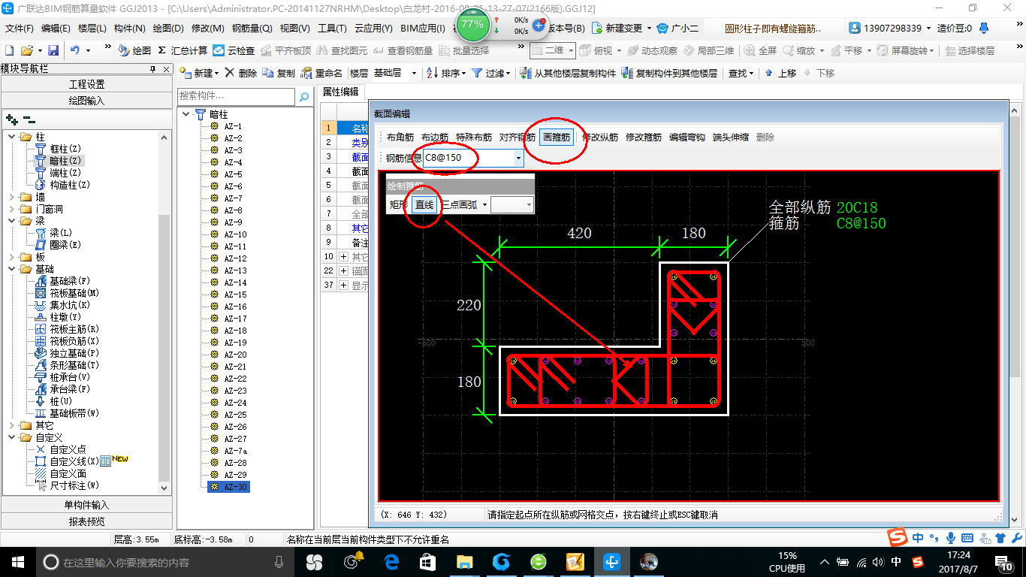1026x577 pixels.
Task: Open the 楼层 基础层 dropdown
Action: [415, 73]
